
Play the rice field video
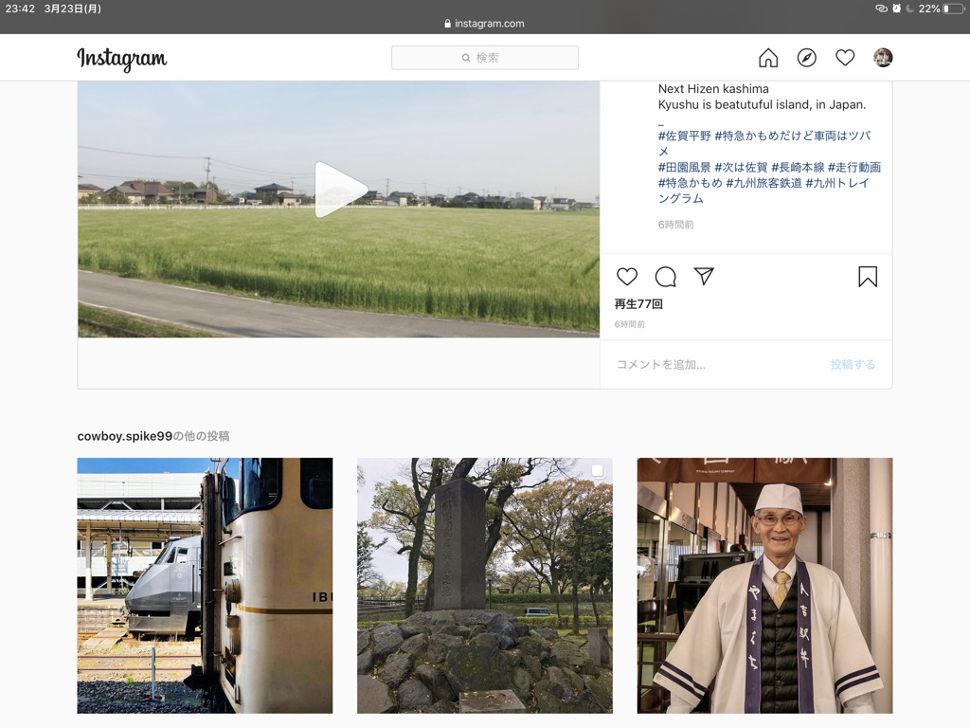point(339,190)
